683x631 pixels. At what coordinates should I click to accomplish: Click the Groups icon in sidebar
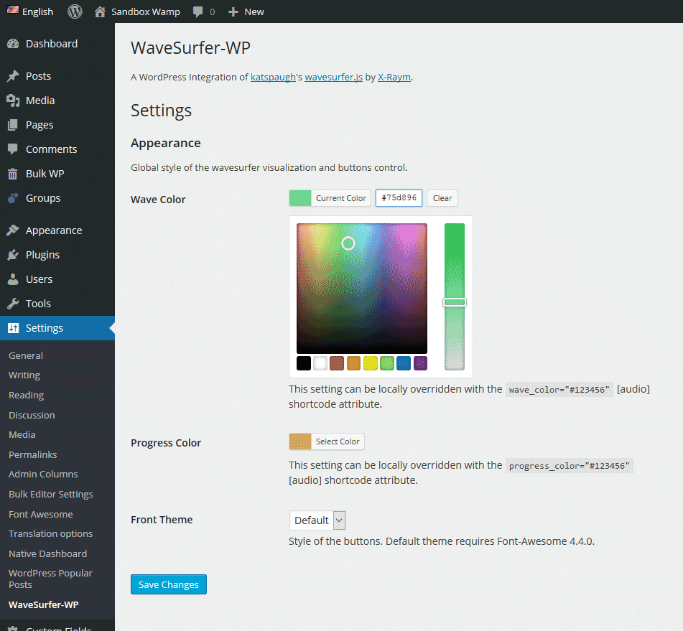point(13,198)
